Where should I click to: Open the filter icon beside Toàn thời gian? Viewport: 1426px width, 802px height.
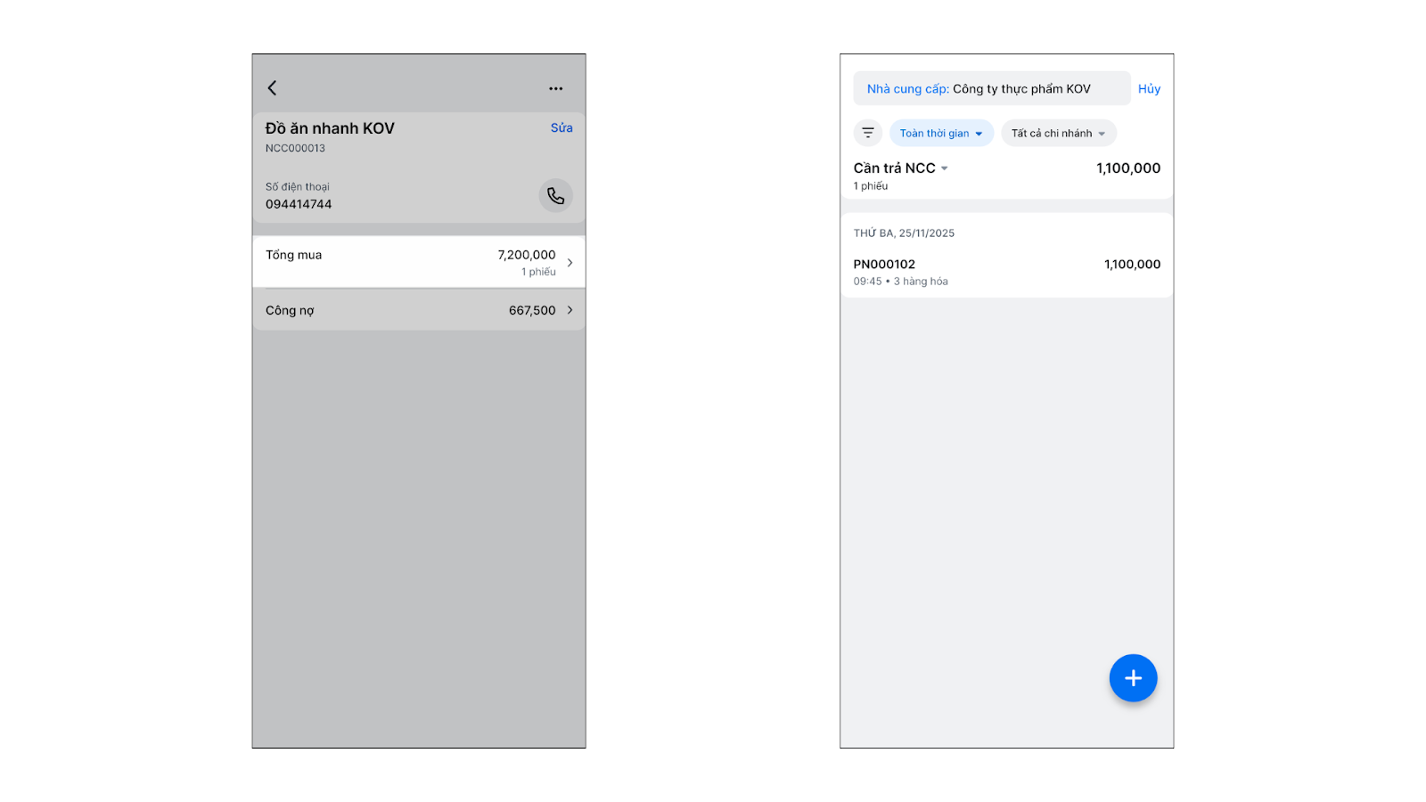coord(868,134)
